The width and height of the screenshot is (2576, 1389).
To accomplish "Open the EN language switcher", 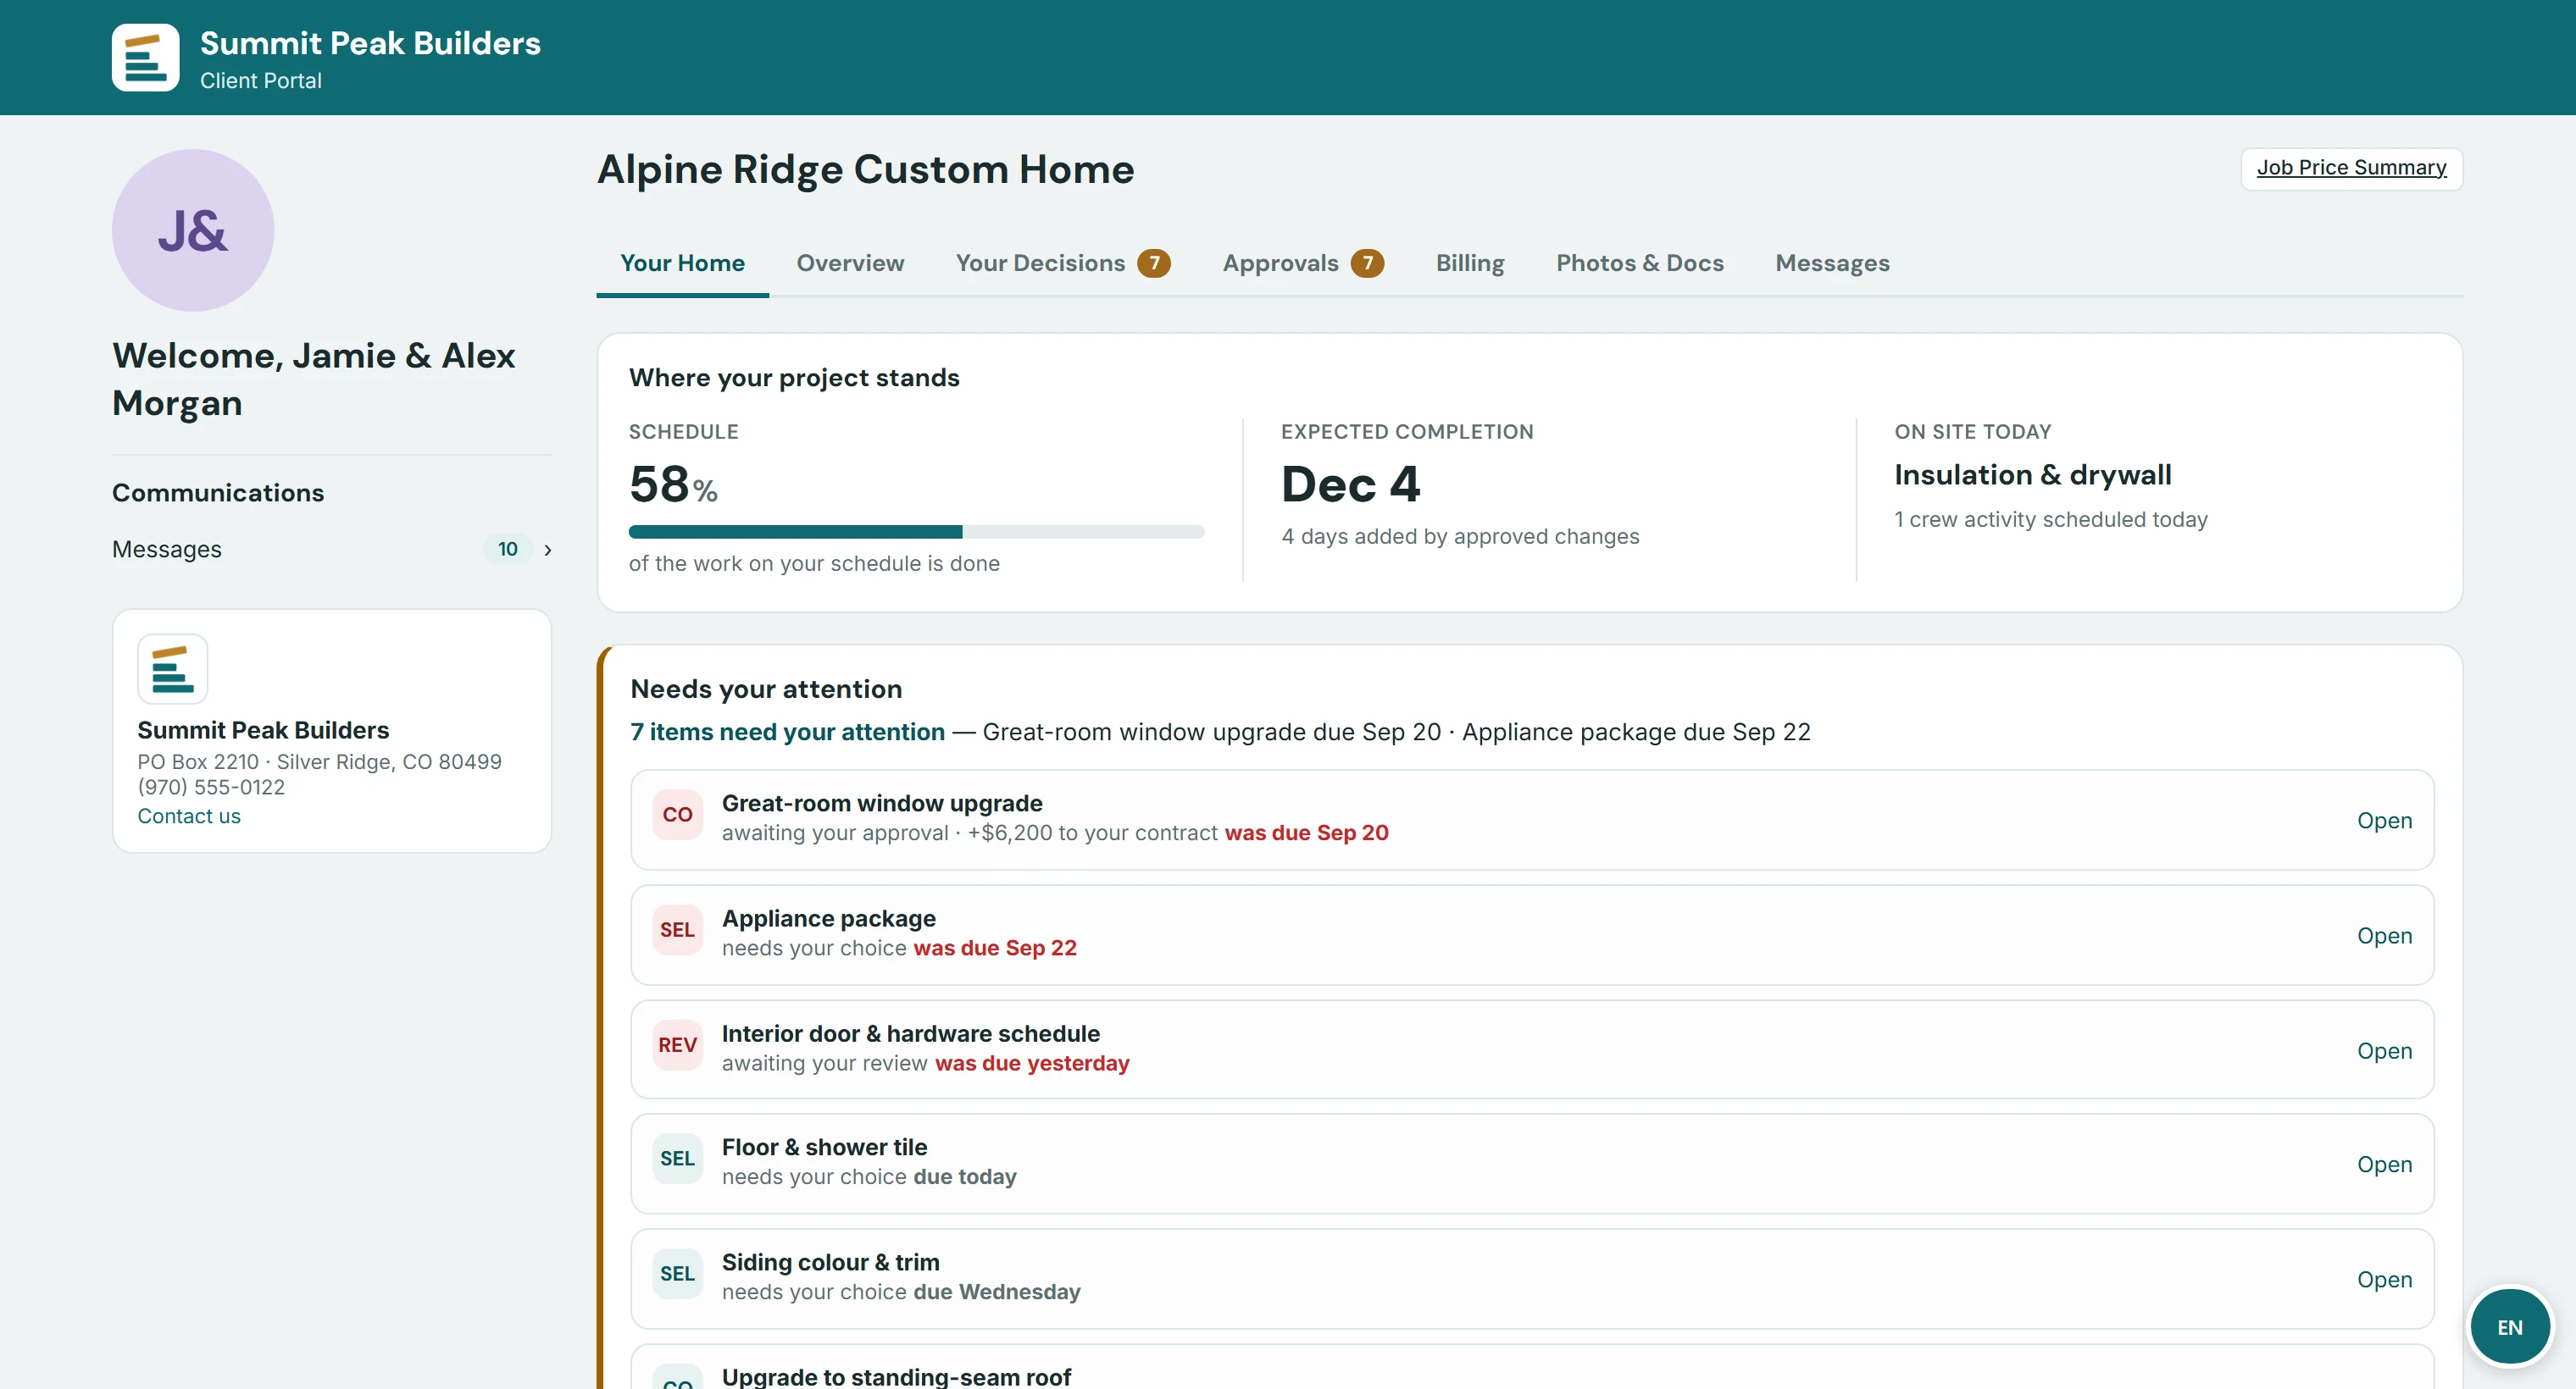I will pos(2510,1327).
